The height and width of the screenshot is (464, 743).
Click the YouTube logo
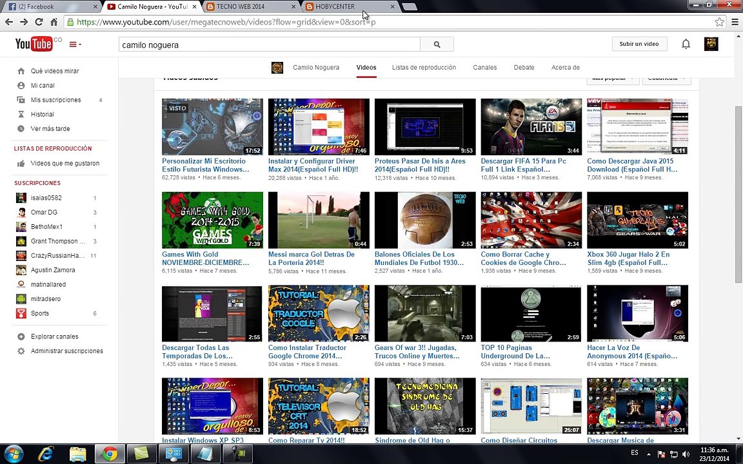[x=34, y=44]
